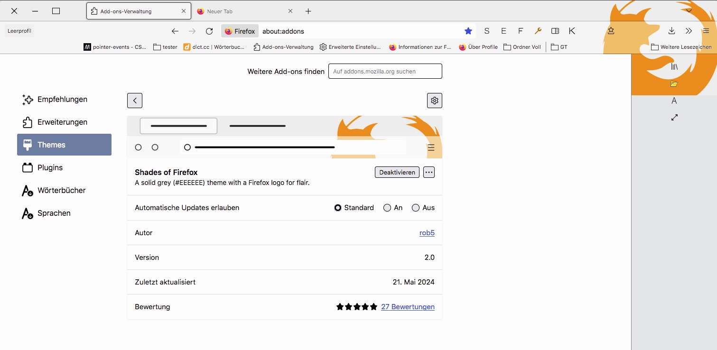This screenshot has width=717, height=350.
Task: Open the dict.cc Wörterbuch bookmark
Action: coord(214,47)
